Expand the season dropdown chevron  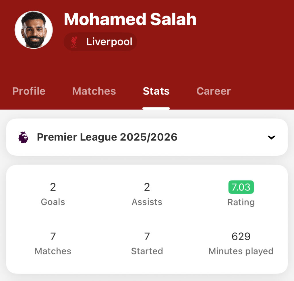[271, 137]
